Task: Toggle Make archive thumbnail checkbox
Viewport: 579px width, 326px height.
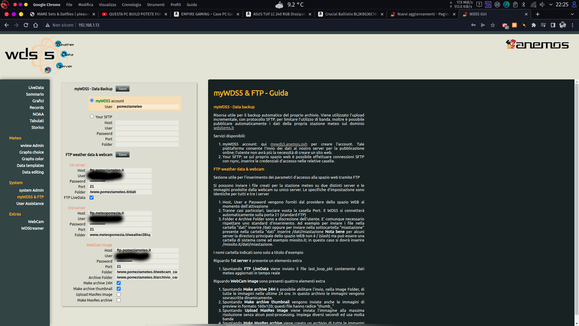Action: (119, 288)
